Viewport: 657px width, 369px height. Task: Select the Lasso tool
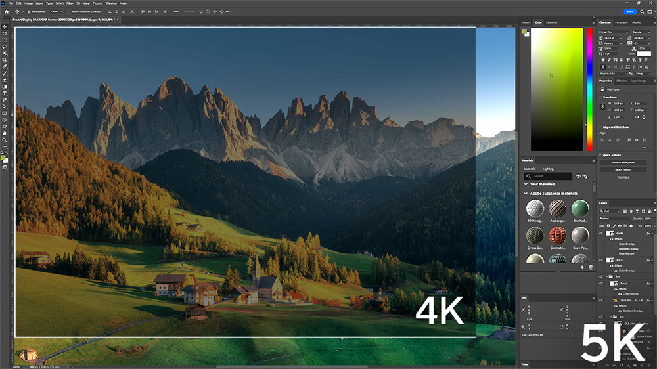[x=5, y=47]
